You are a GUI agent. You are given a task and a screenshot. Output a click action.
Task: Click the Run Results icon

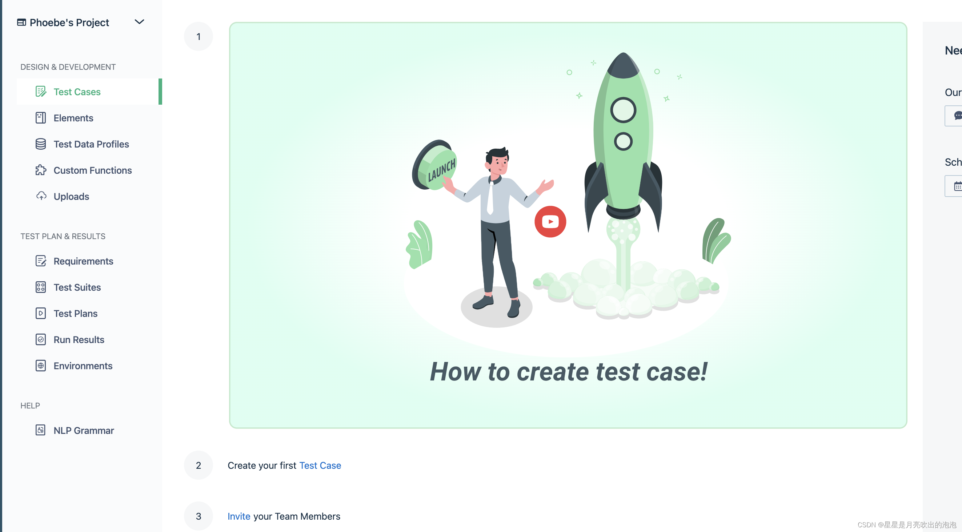click(x=41, y=339)
